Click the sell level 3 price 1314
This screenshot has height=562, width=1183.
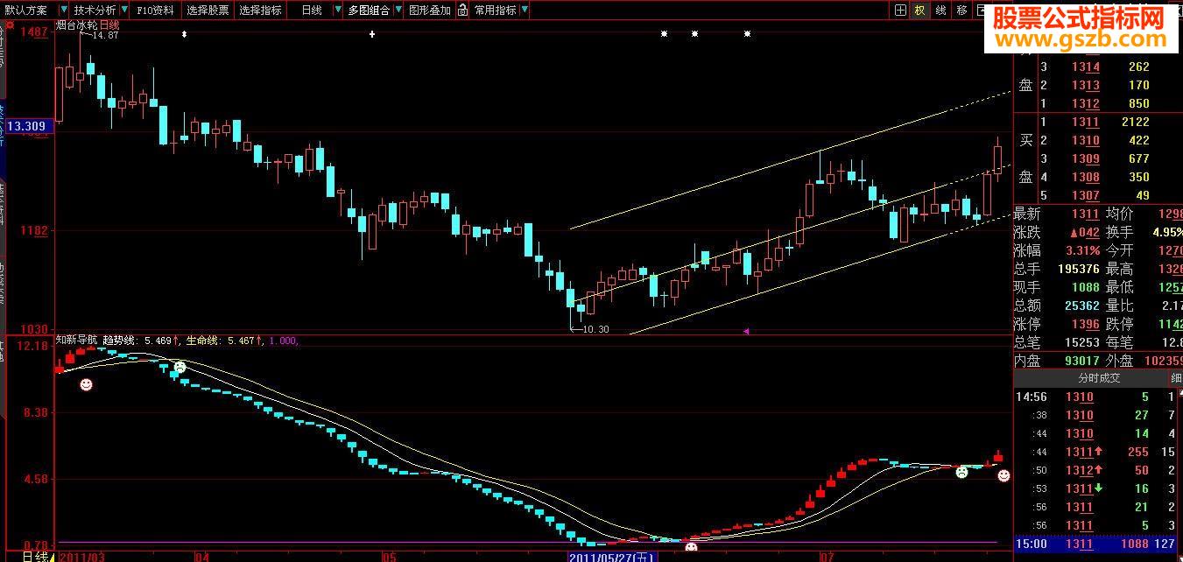tap(1086, 67)
